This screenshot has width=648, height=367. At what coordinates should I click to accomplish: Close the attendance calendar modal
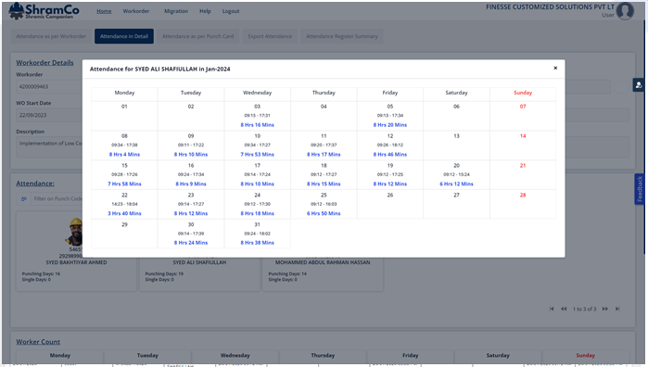(555, 69)
